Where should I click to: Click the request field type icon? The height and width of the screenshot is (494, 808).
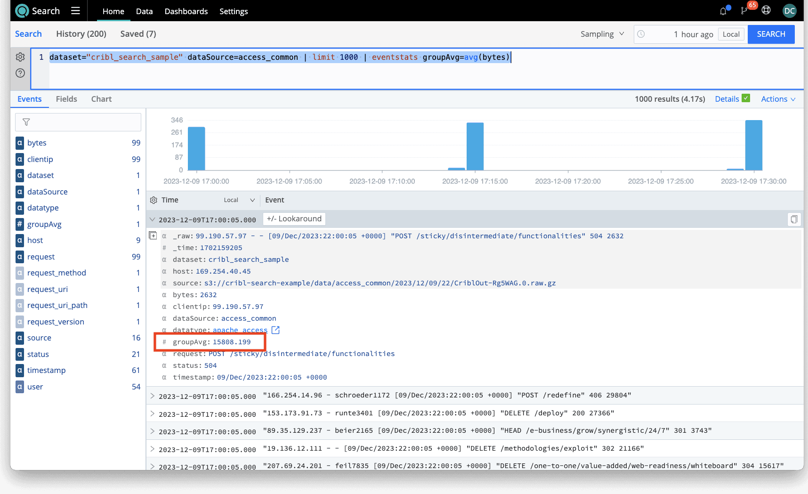point(20,257)
